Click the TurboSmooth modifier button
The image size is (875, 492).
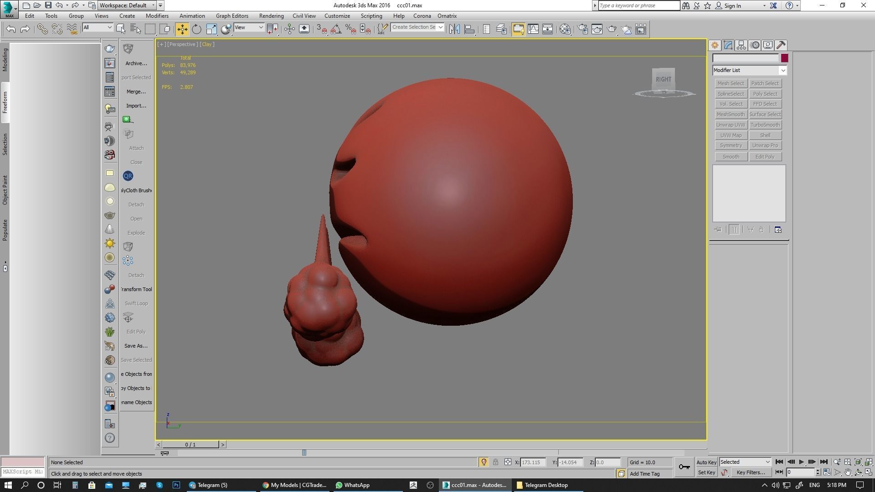(x=765, y=125)
